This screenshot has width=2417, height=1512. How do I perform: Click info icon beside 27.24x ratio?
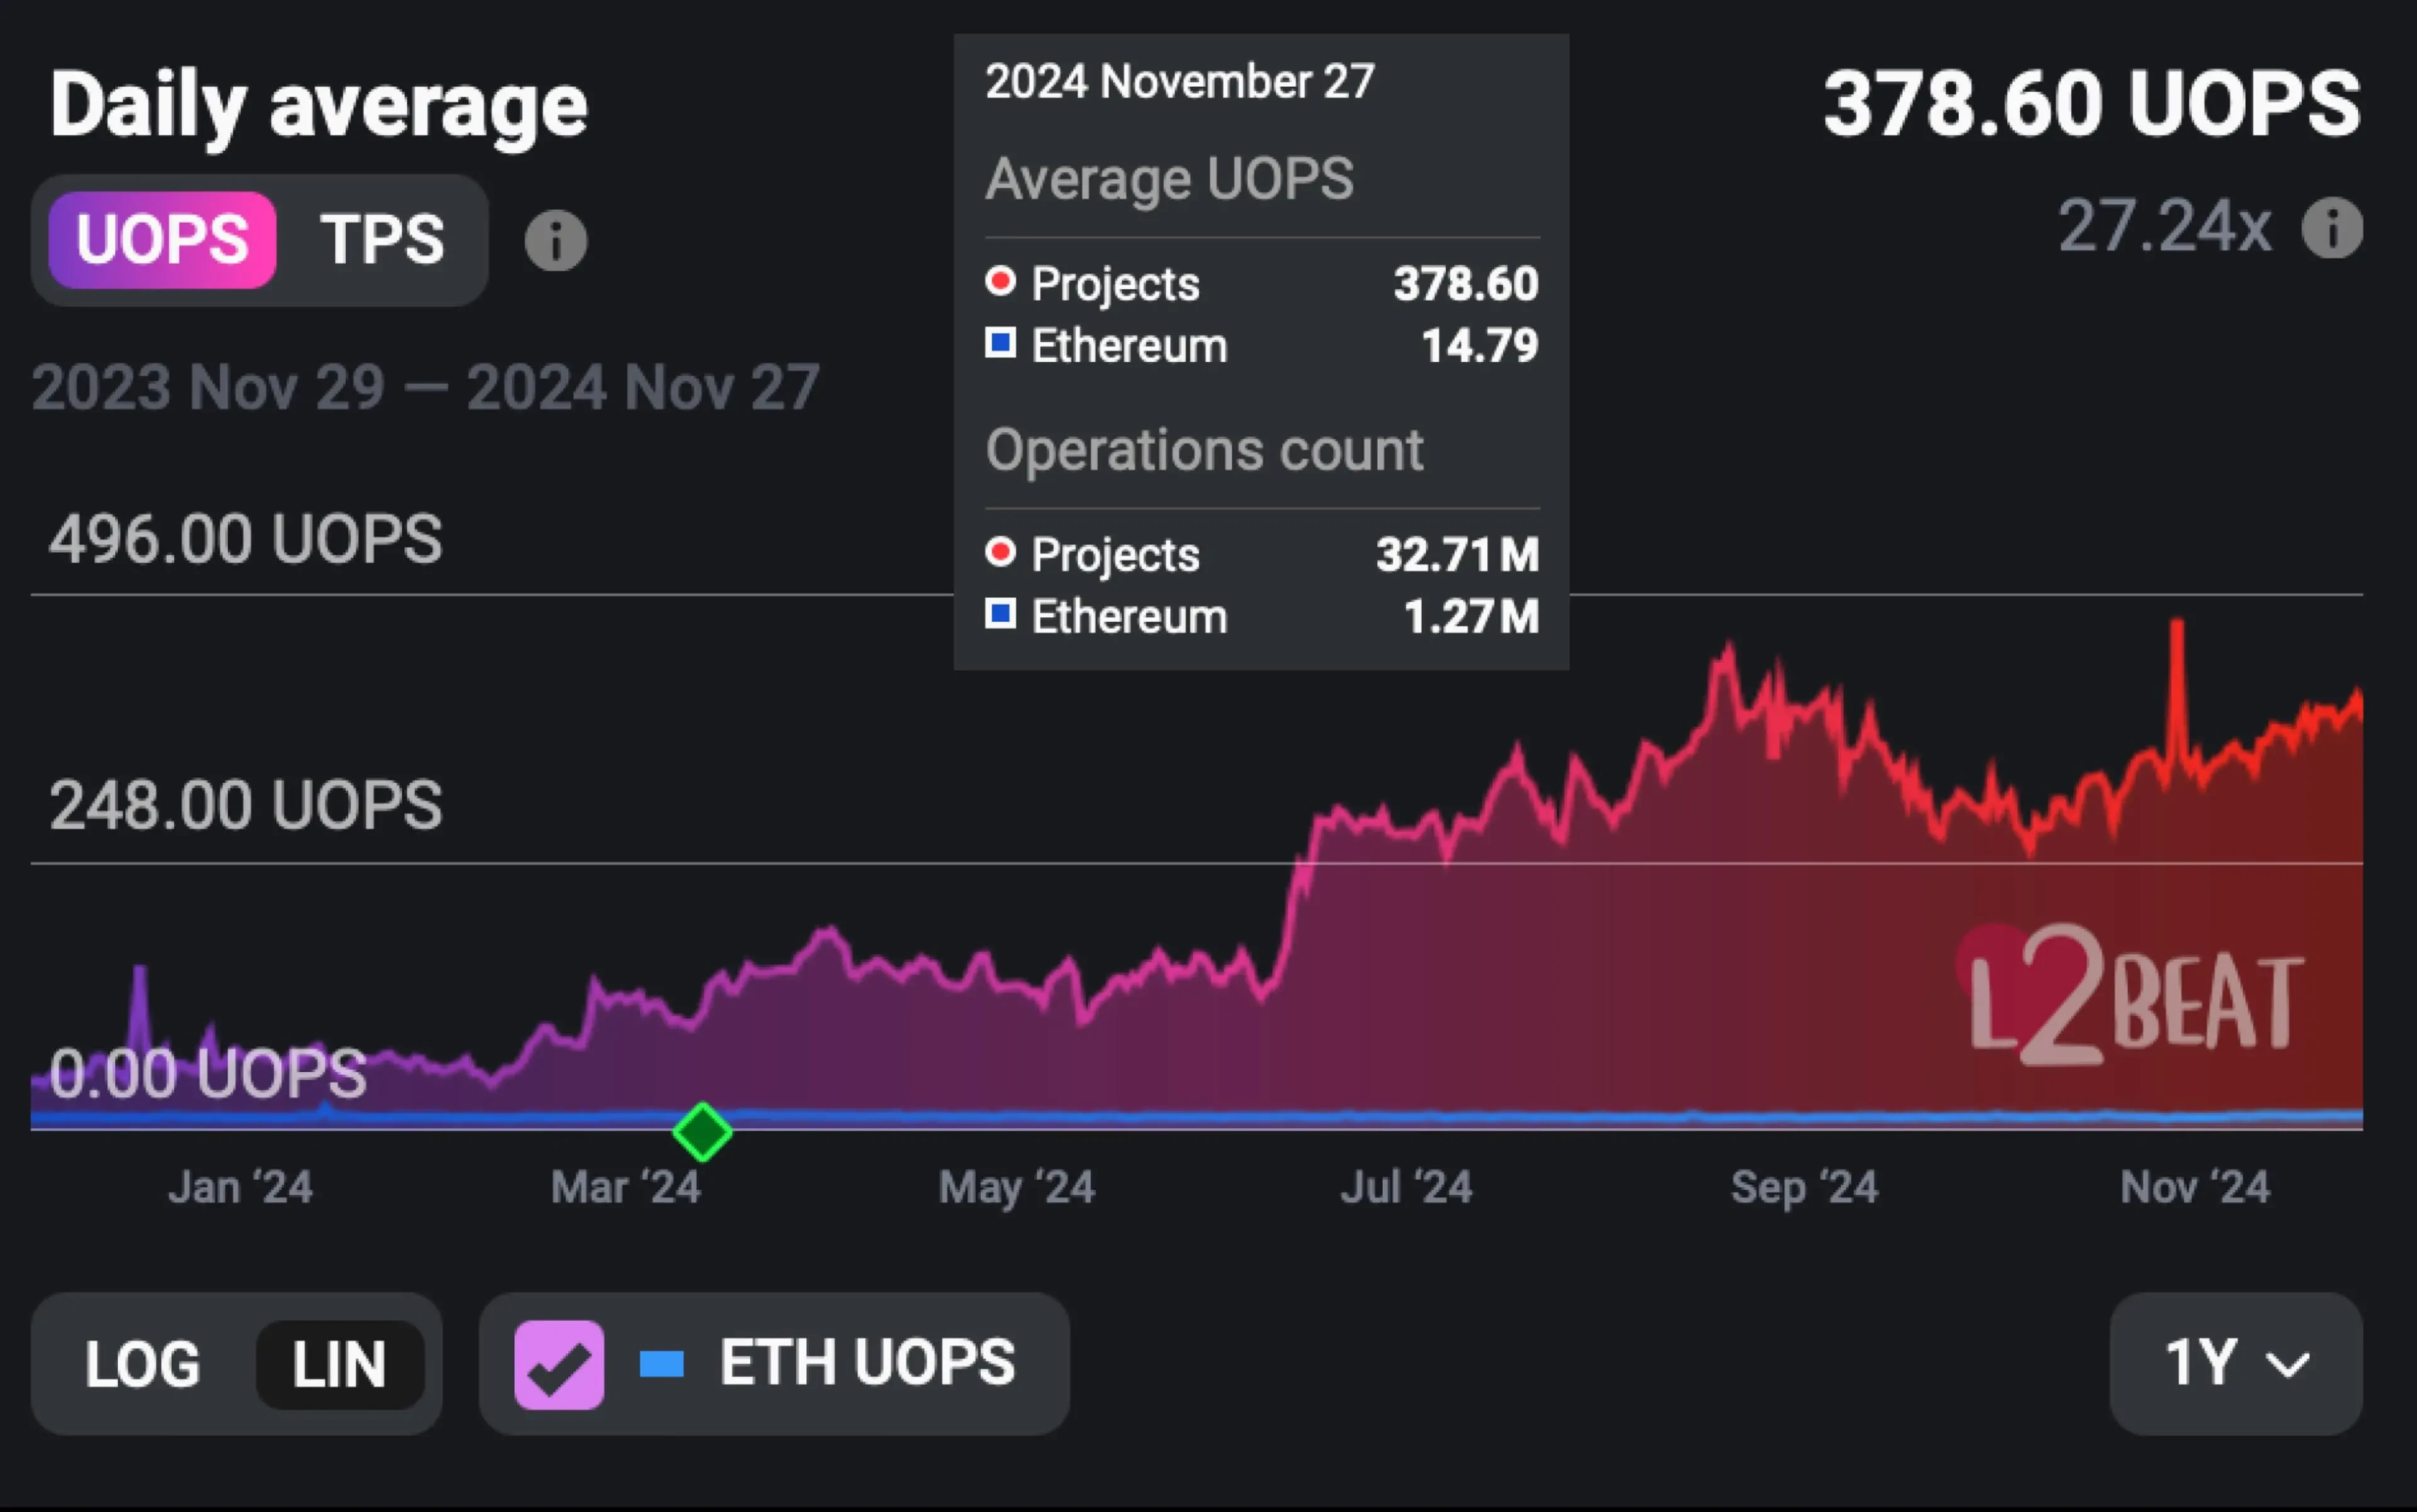coord(2332,228)
